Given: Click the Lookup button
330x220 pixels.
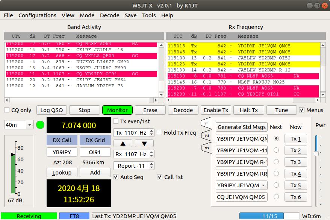Looking at the screenshot, I should coord(62,173).
